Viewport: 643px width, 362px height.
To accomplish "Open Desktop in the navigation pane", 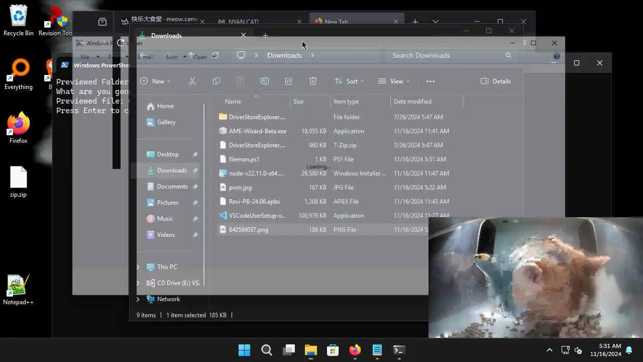I will (x=168, y=154).
